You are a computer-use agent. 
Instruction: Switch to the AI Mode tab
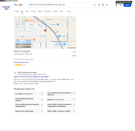coord(16,11)
